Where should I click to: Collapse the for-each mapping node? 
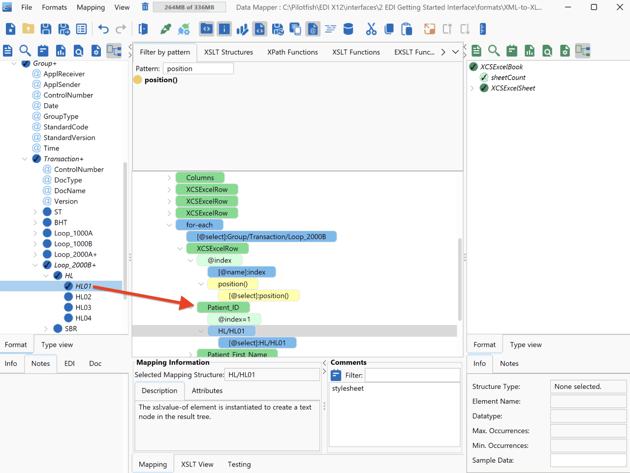[169, 225]
